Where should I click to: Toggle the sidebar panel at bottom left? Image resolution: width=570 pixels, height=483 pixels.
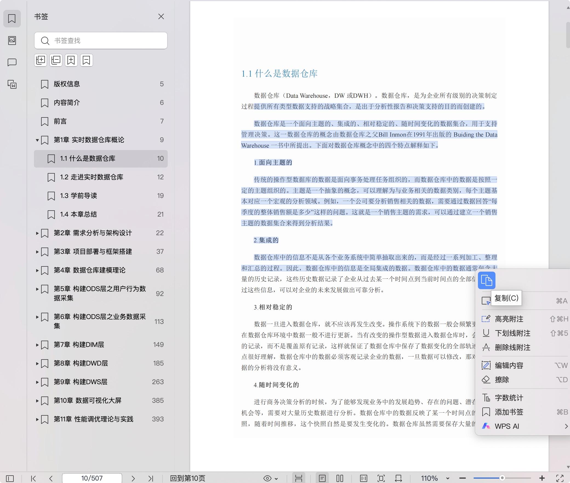pos(10,478)
